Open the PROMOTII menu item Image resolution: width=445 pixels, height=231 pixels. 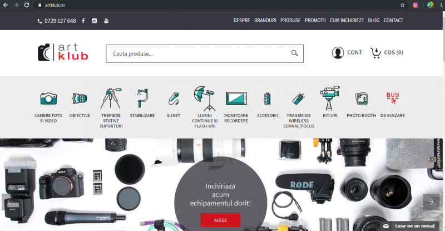[x=315, y=21]
